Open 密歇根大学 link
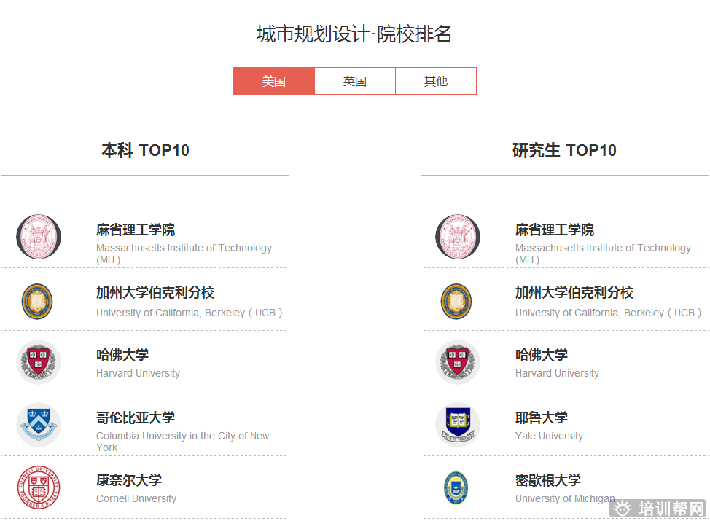The image size is (710, 521). pyautogui.click(x=548, y=479)
